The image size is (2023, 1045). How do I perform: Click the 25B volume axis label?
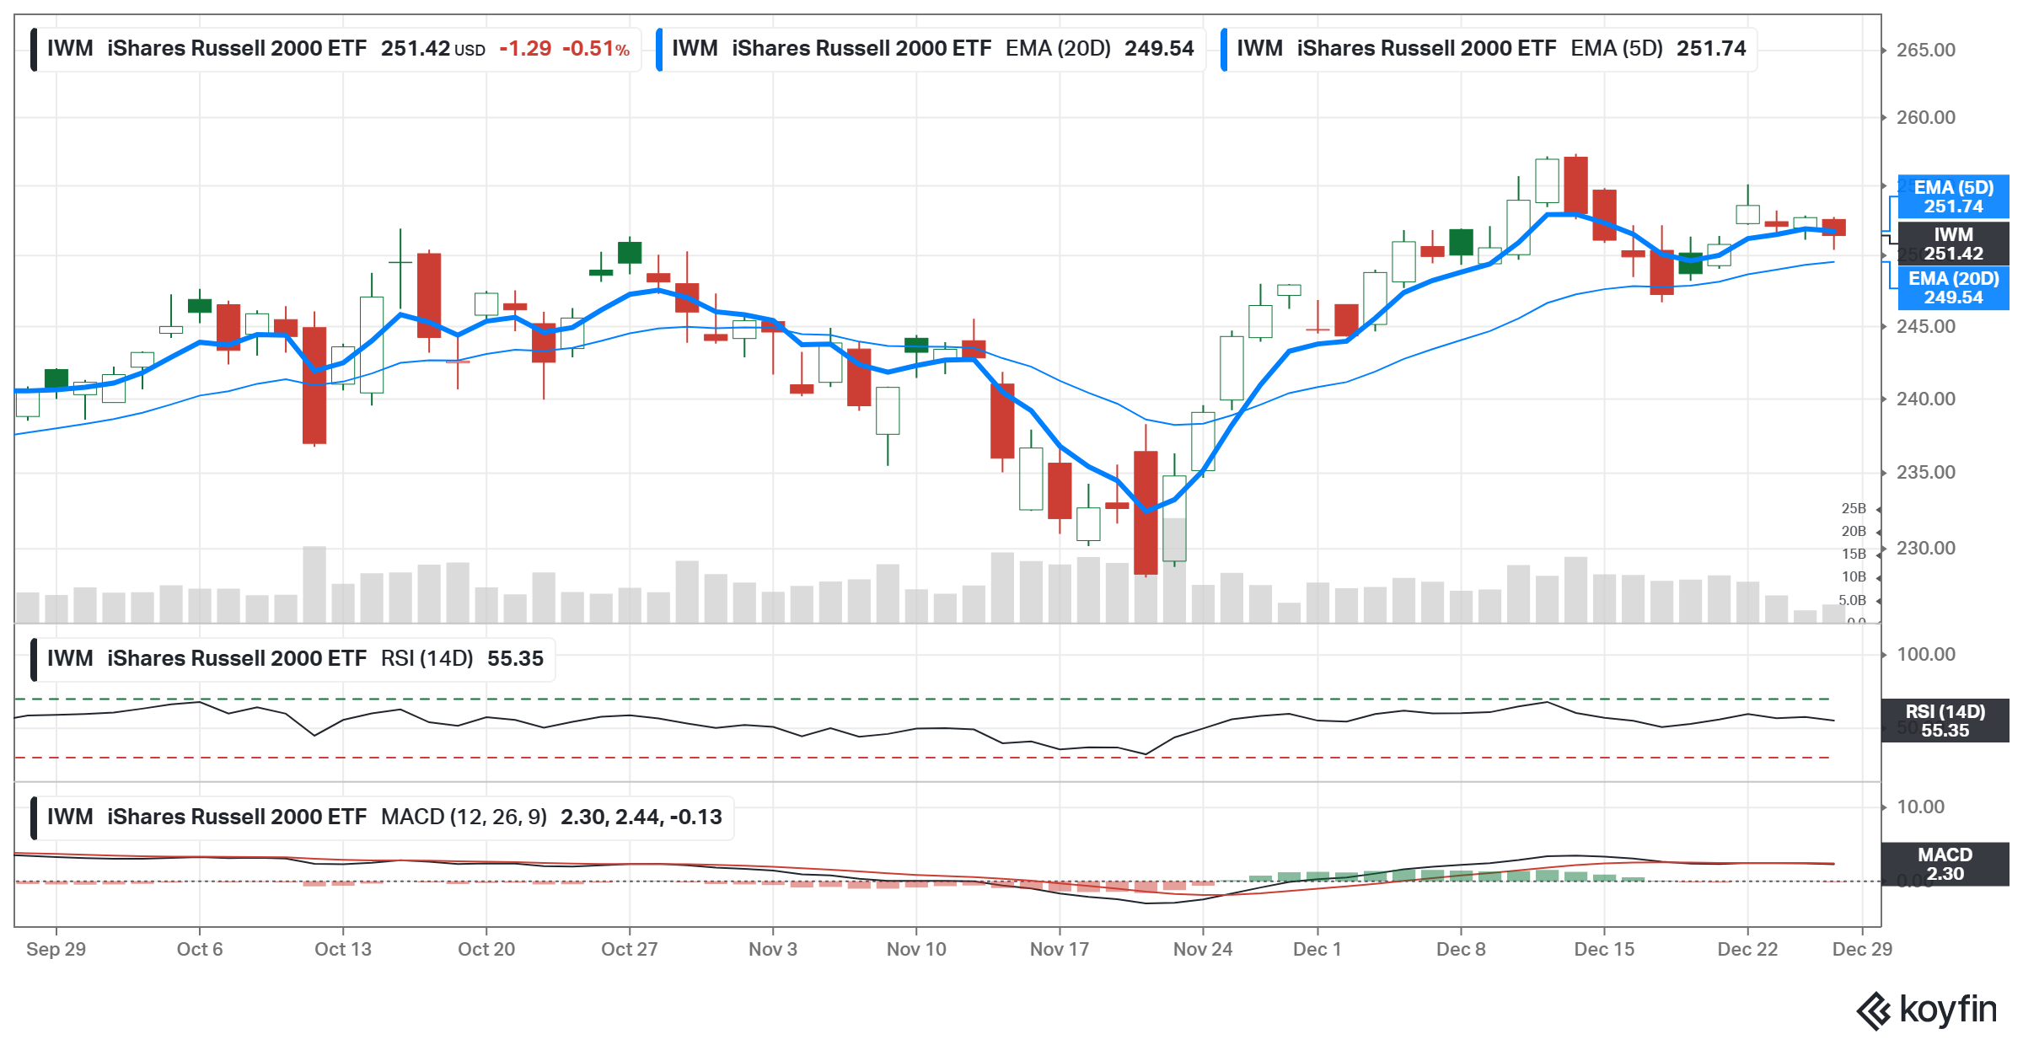(1853, 509)
